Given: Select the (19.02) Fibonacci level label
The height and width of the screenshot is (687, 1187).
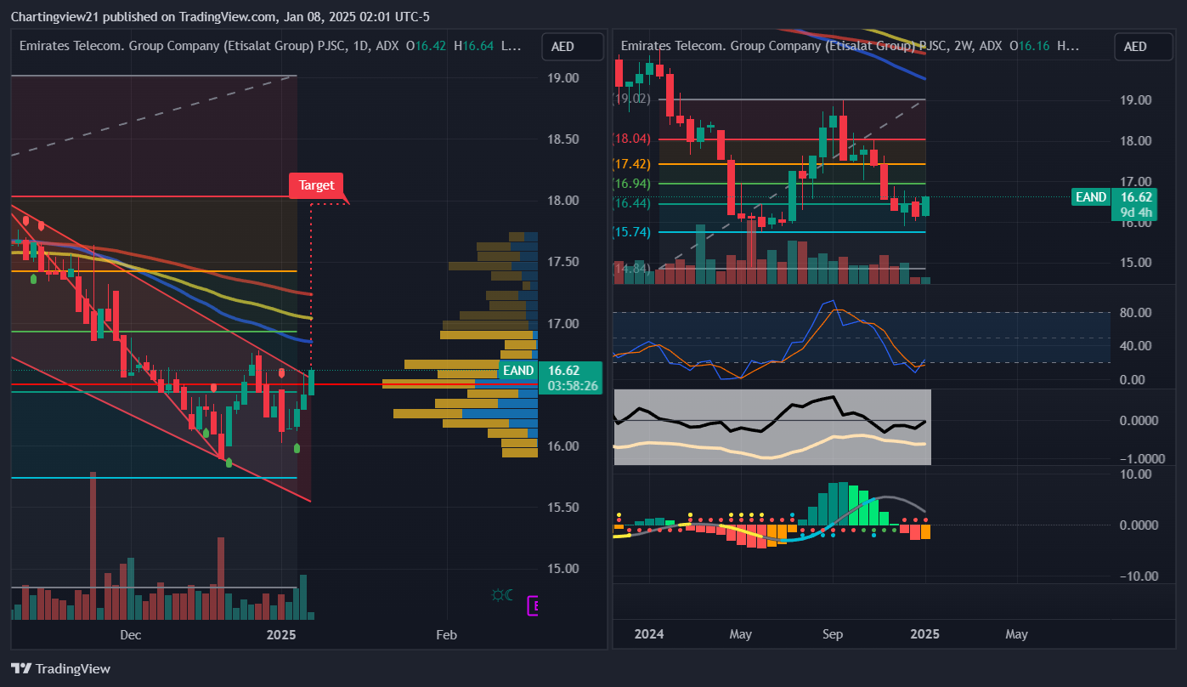Looking at the screenshot, I should 631,99.
